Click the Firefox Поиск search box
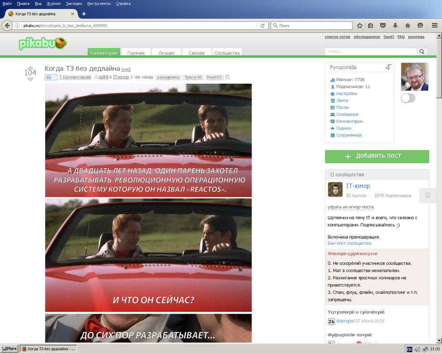Viewport: 442px width, 354px height. pyautogui.click(x=312, y=25)
